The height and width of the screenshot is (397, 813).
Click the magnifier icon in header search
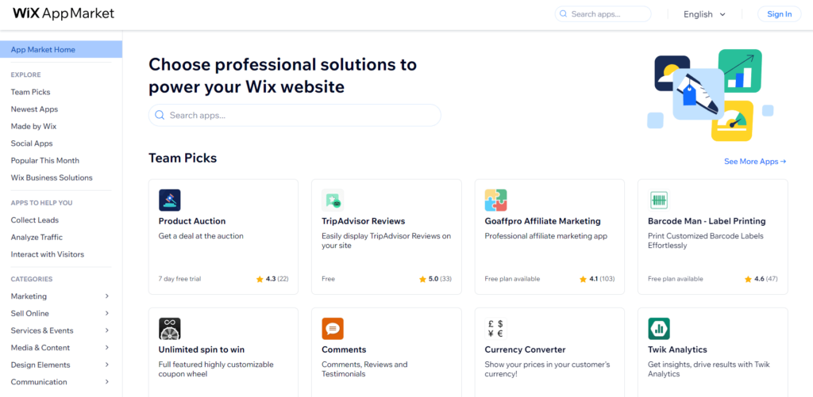point(563,14)
